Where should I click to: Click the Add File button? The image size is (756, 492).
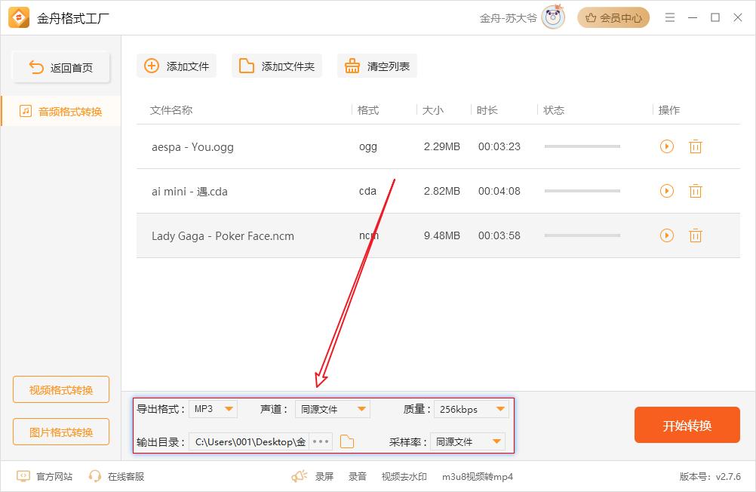click(177, 66)
